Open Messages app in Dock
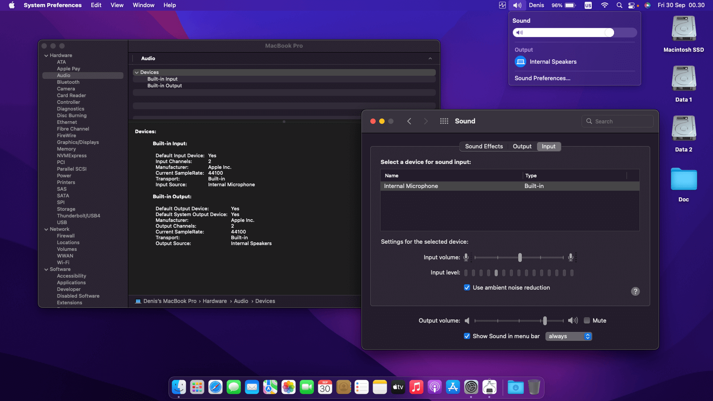 pyautogui.click(x=234, y=387)
